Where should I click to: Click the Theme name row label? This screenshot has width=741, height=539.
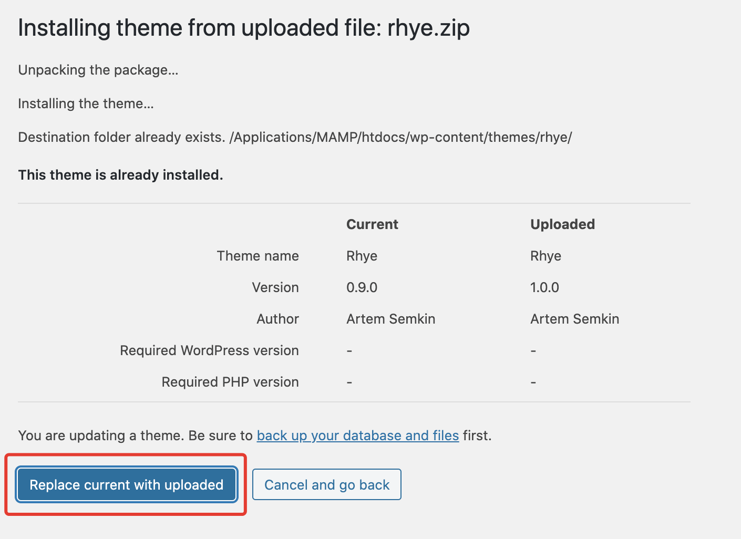pos(258,256)
